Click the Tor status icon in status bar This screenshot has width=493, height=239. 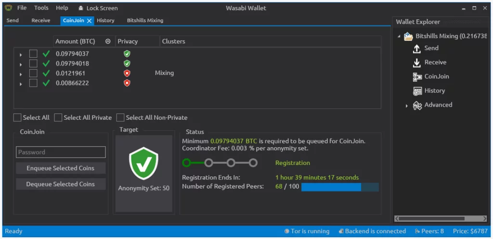pos(287,231)
